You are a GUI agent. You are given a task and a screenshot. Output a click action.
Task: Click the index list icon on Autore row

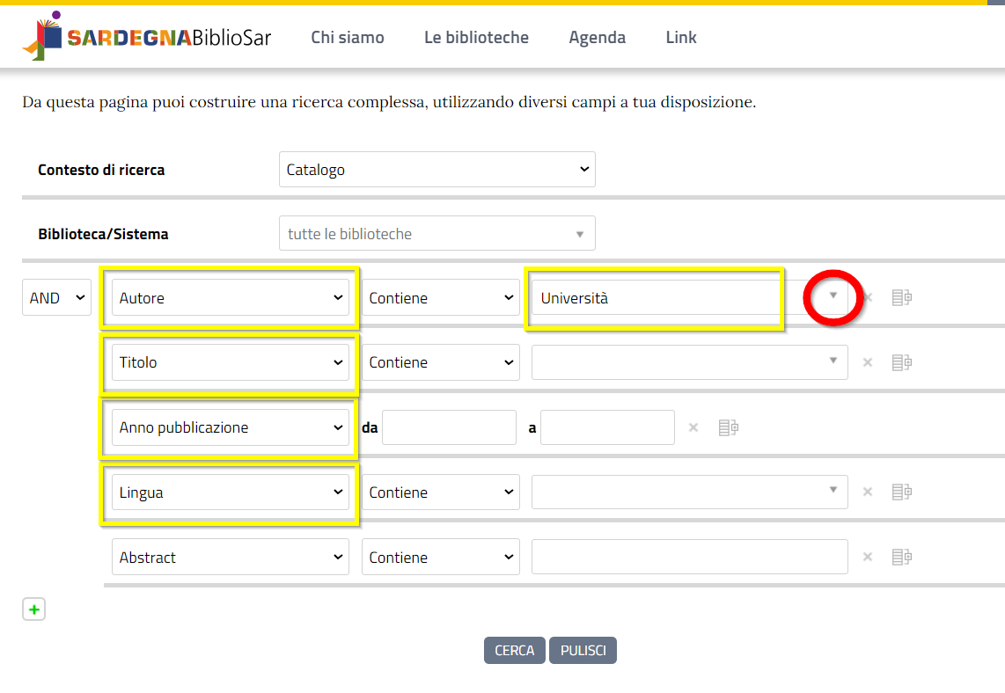coord(901,298)
